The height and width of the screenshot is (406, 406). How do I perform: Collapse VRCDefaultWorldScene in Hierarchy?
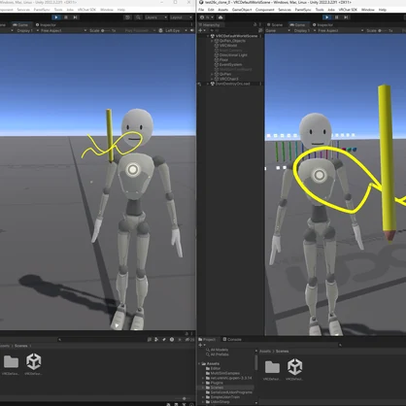click(208, 36)
